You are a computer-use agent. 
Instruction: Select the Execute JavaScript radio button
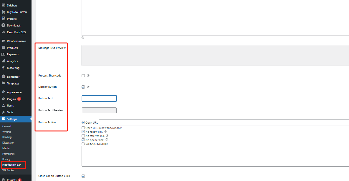coord(83,144)
